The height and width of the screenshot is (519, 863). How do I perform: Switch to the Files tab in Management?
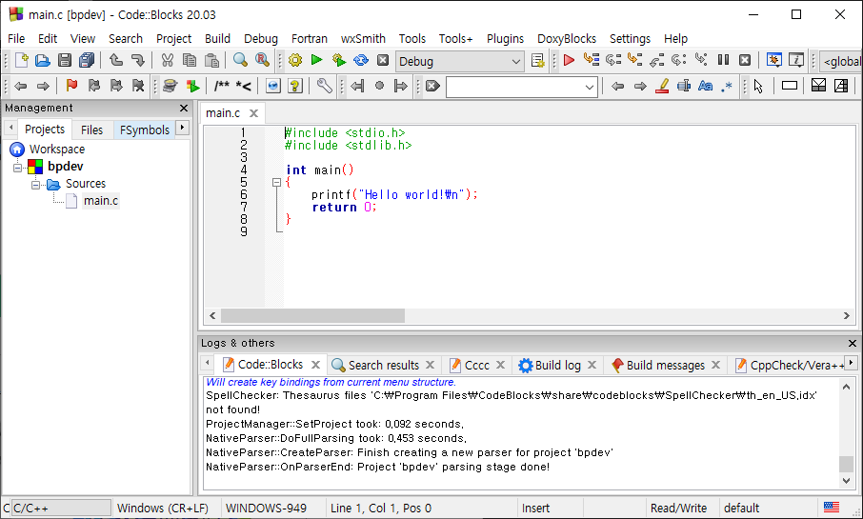point(91,130)
